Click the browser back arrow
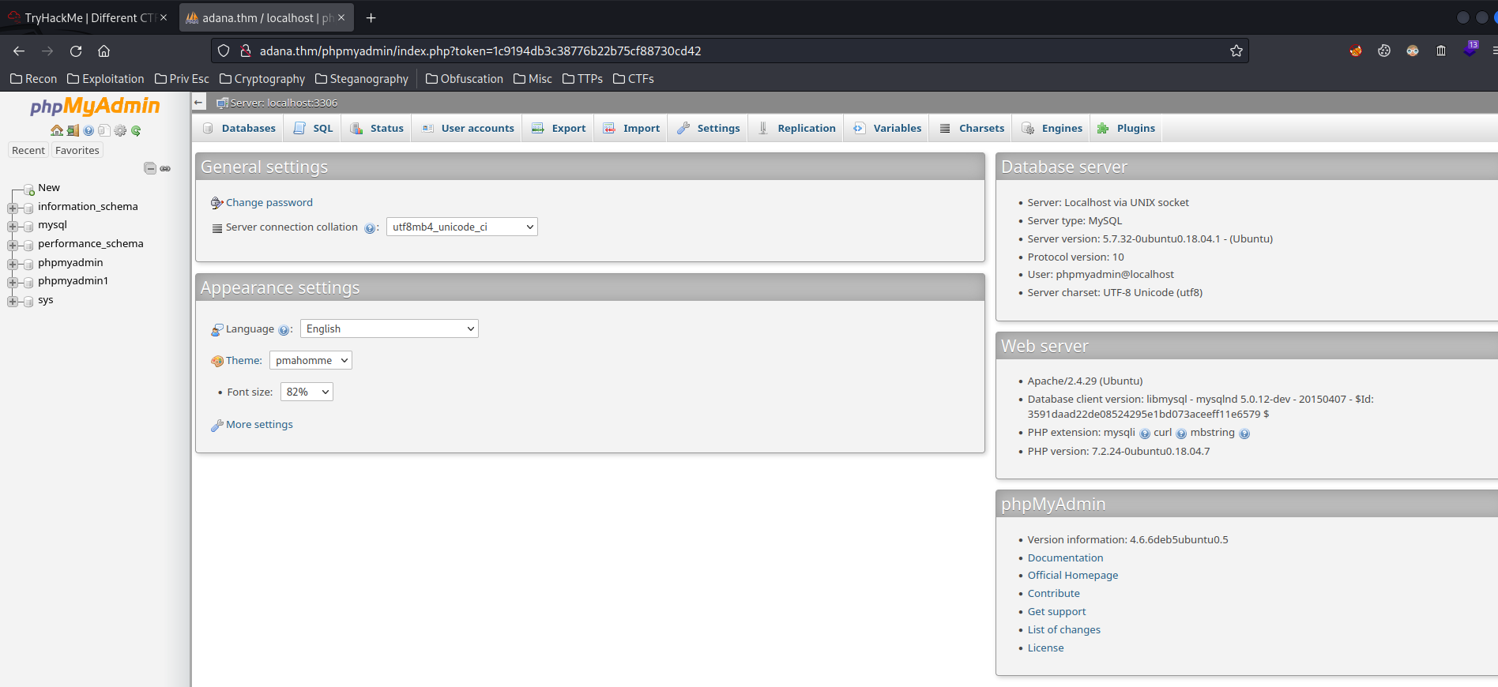This screenshot has height=687, width=1498. pyautogui.click(x=19, y=51)
